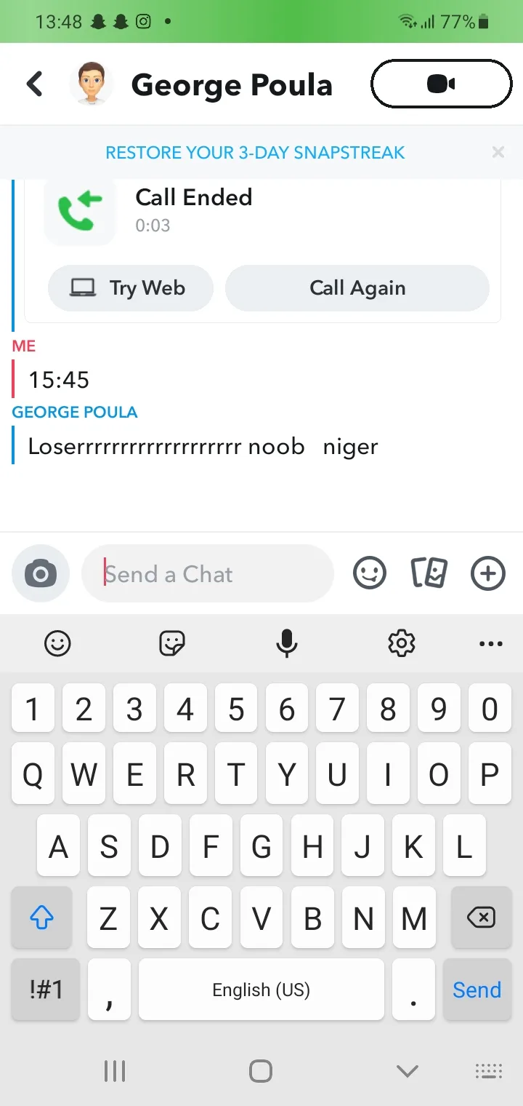Open keyboard settings gear
The width and height of the screenshot is (523, 1106).
click(402, 643)
